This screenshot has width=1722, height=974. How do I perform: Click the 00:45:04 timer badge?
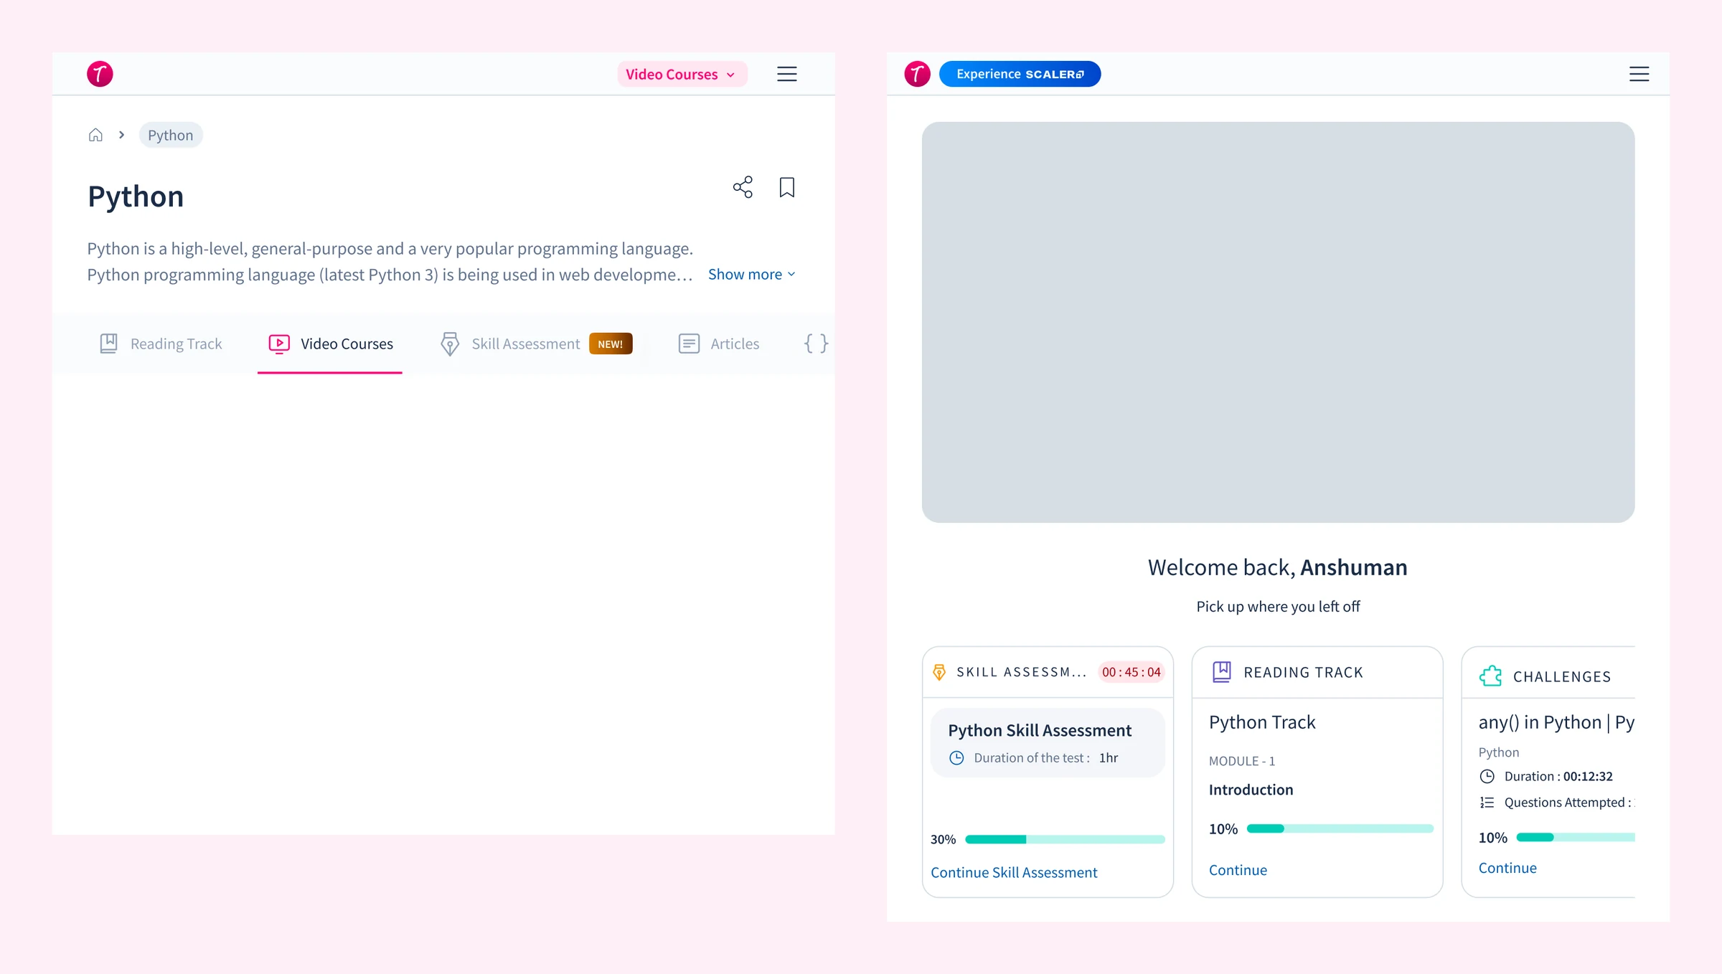(x=1131, y=672)
